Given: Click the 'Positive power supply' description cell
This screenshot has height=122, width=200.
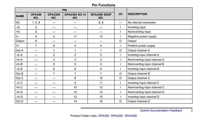Looking at the screenshot, I should point(160,46).
